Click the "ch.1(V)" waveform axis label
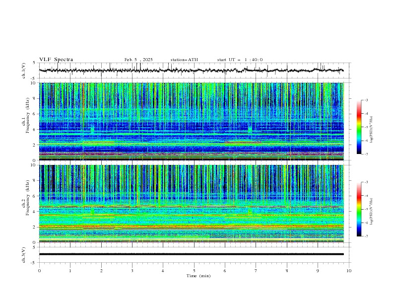The image size is (393, 304). (24, 71)
